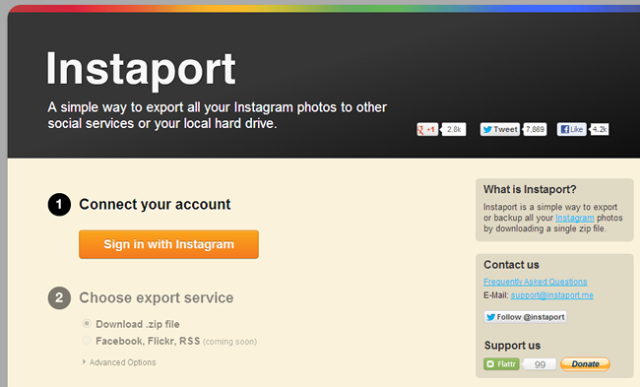Click the support@instaport.me email link
This screenshot has width=640, height=387.
pos(551,295)
